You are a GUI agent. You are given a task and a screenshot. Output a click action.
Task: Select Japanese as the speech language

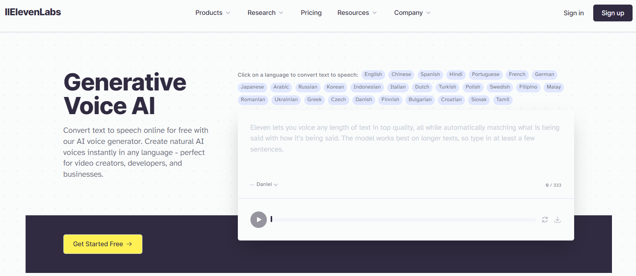(252, 87)
